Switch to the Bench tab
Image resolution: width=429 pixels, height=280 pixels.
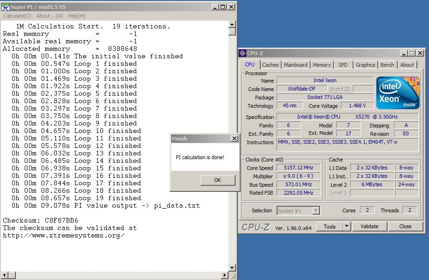(x=387, y=65)
